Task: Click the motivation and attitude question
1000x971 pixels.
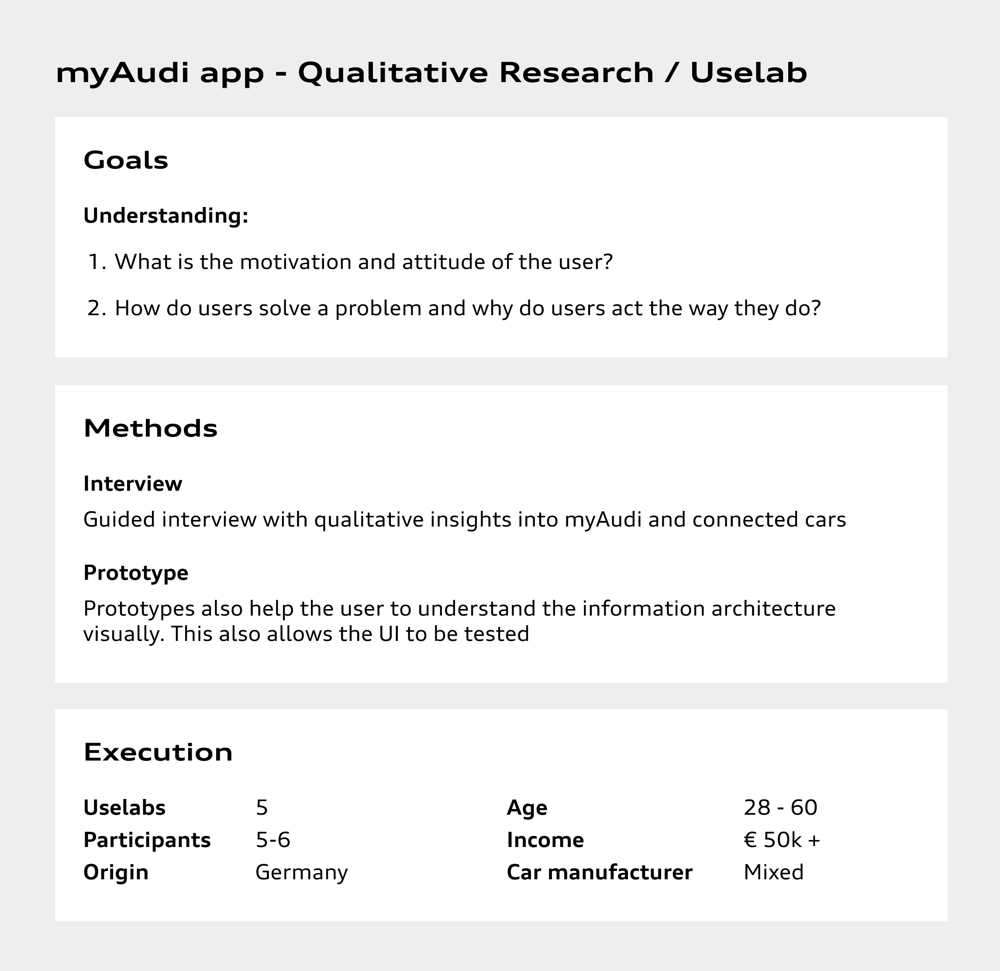Action: coord(363,262)
